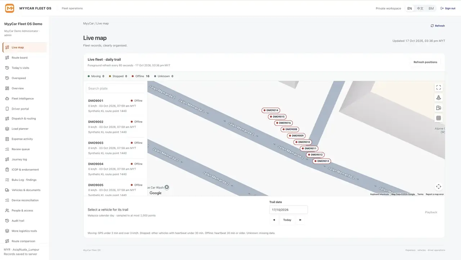Screen dimensions: 461x260
Task: Switch language to BM
Action: click(x=431, y=8)
